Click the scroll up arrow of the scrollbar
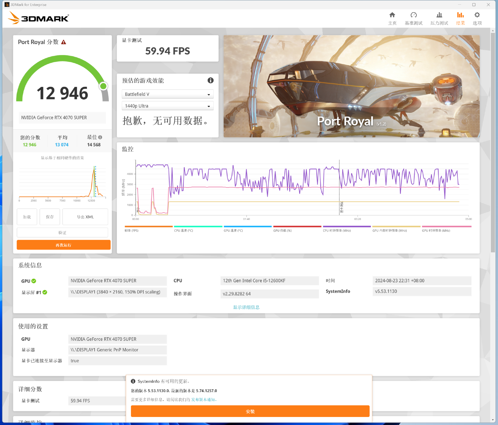Screen dimensions: 498x425 click(493, 31)
